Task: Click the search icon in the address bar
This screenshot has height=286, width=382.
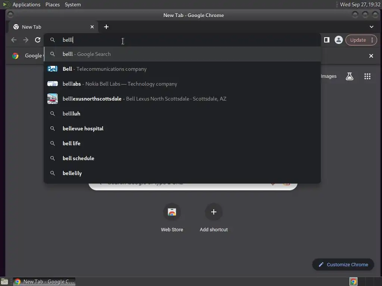Action: [x=52, y=39]
